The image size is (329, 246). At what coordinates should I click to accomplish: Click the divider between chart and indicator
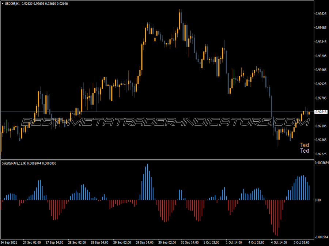tap(157, 160)
